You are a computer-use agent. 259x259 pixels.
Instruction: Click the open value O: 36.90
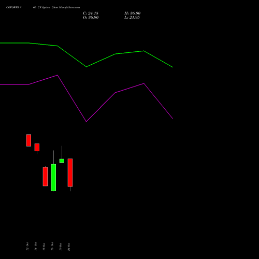91,17
